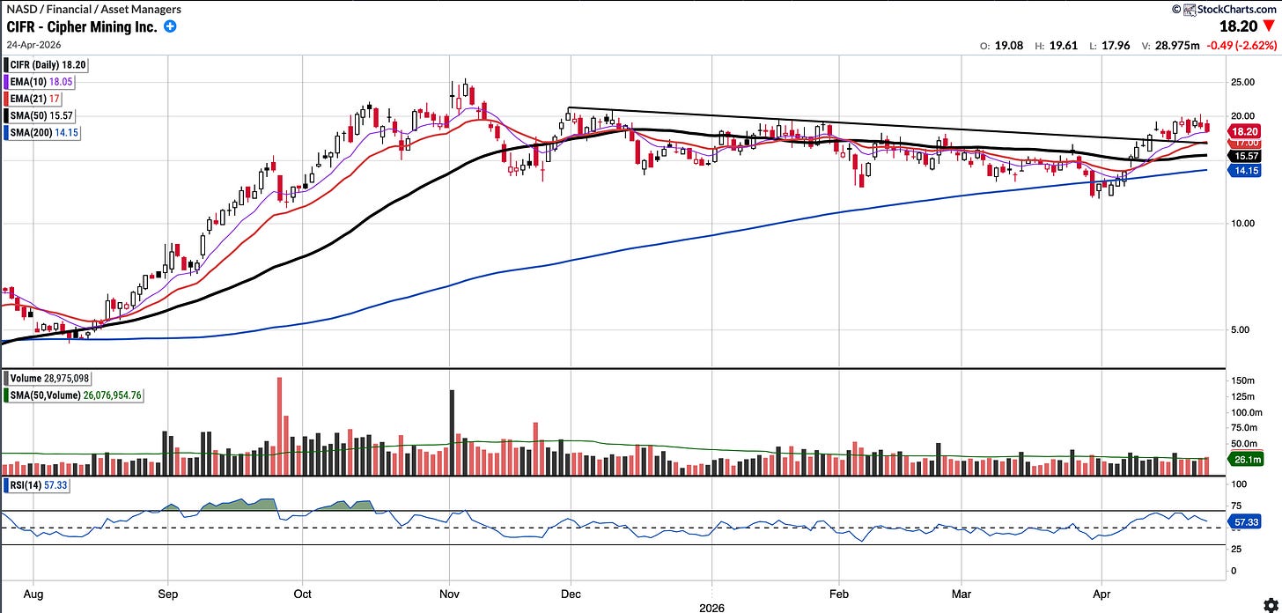Click the SMA(50,Volume) 26,076,954.76 legend label

click(75, 395)
